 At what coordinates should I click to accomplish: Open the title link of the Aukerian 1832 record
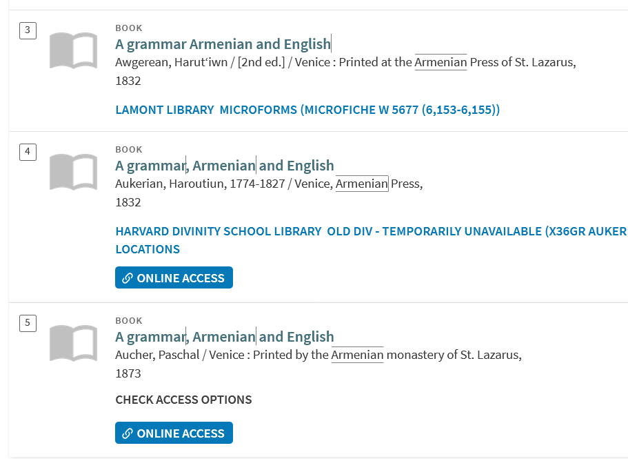click(224, 166)
